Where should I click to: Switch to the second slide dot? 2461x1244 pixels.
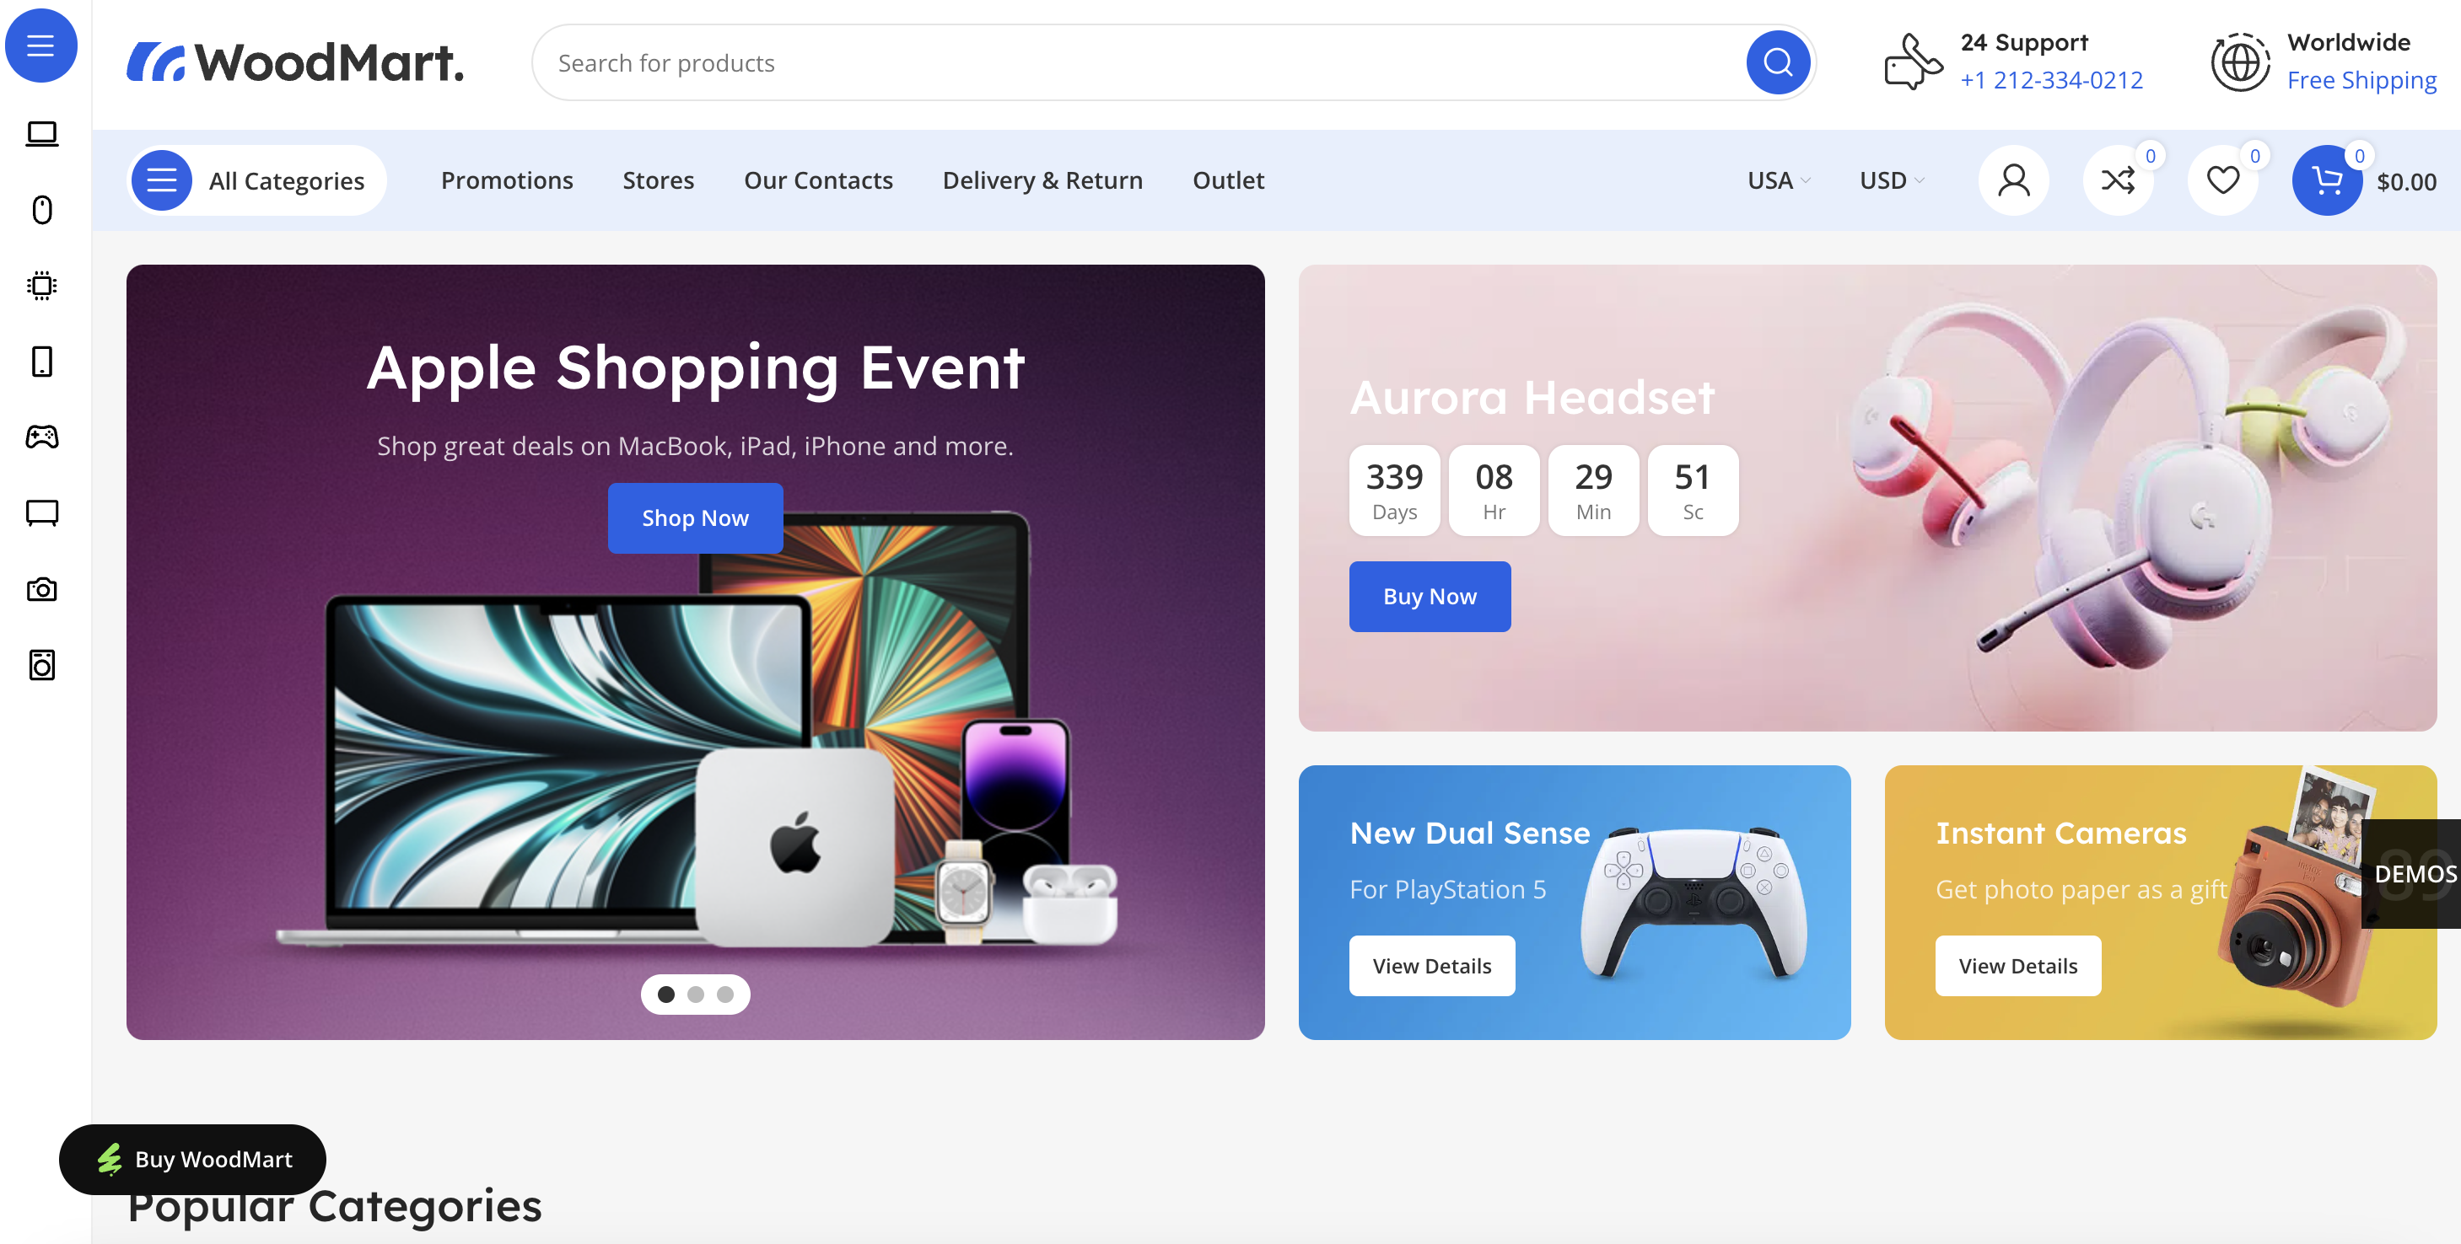(x=696, y=994)
